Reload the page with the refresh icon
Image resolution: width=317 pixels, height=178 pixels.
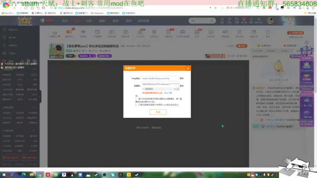[26, 8]
